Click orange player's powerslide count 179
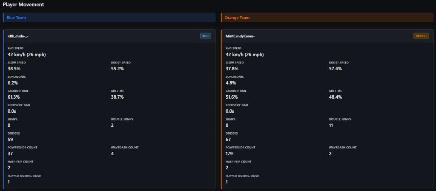436x191 pixels. [x=229, y=154]
